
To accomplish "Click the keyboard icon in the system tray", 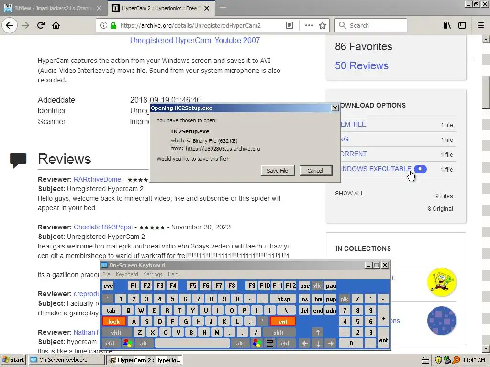I will (425, 360).
